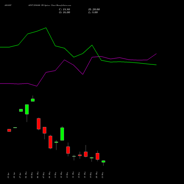The width and height of the screenshot is (184, 184).
Task: Click the '05 May' date label
Action: coord(32,175)
